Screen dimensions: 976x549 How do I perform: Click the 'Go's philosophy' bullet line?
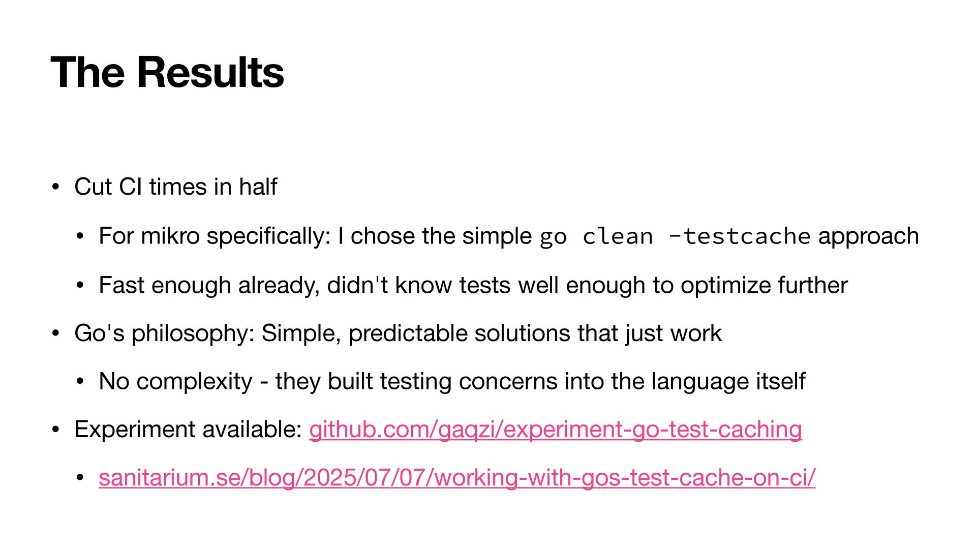pos(398,333)
